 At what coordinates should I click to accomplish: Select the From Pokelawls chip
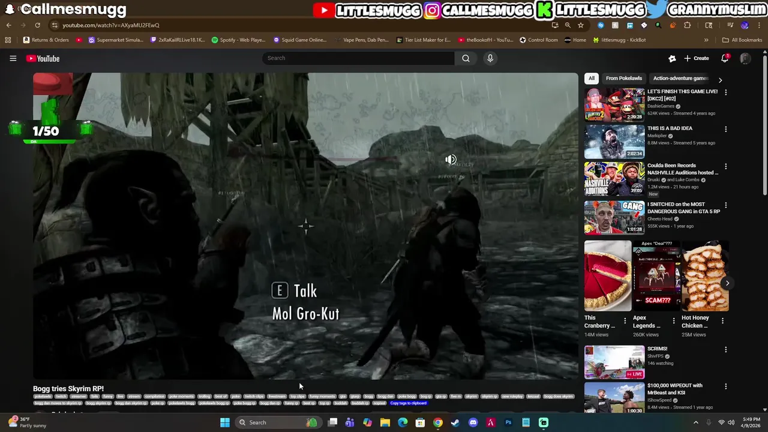[623, 78]
